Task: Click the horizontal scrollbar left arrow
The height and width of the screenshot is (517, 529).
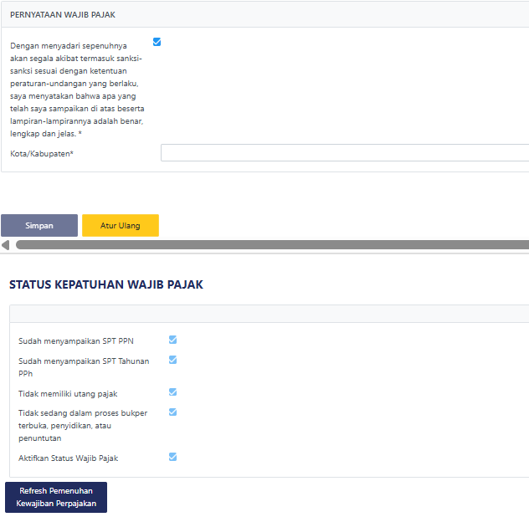Action: [x=6, y=245]
